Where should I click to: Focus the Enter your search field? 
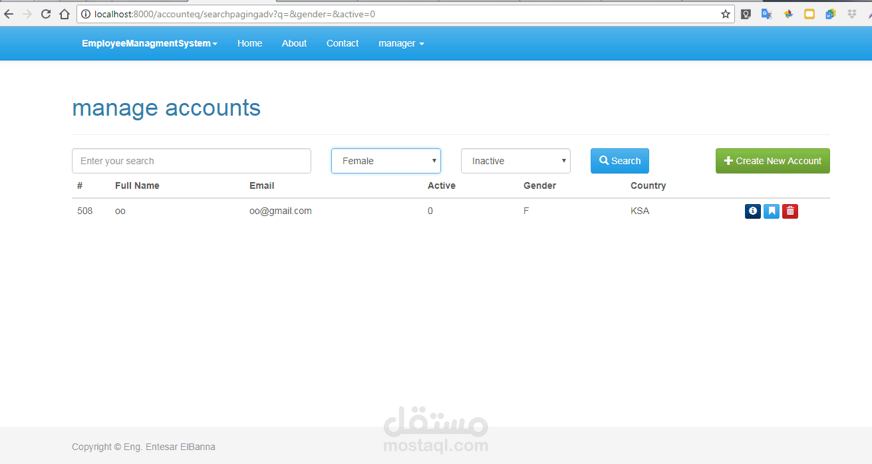tap(192, 161)
